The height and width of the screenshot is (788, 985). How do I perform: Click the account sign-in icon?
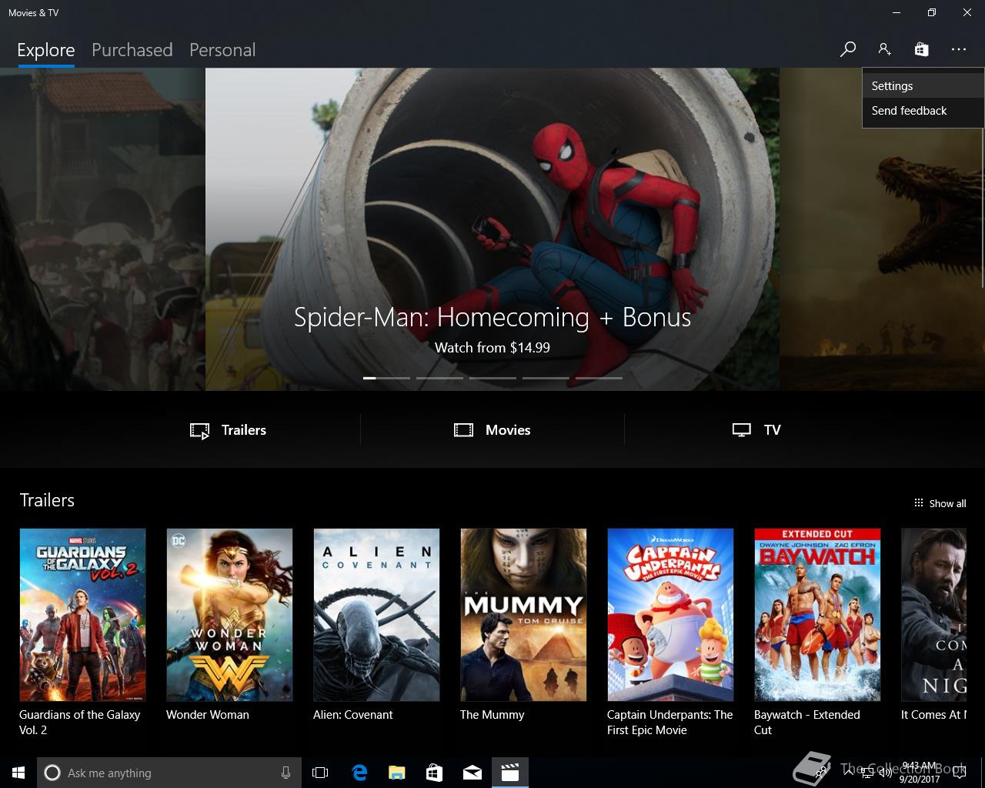[884, 49]
